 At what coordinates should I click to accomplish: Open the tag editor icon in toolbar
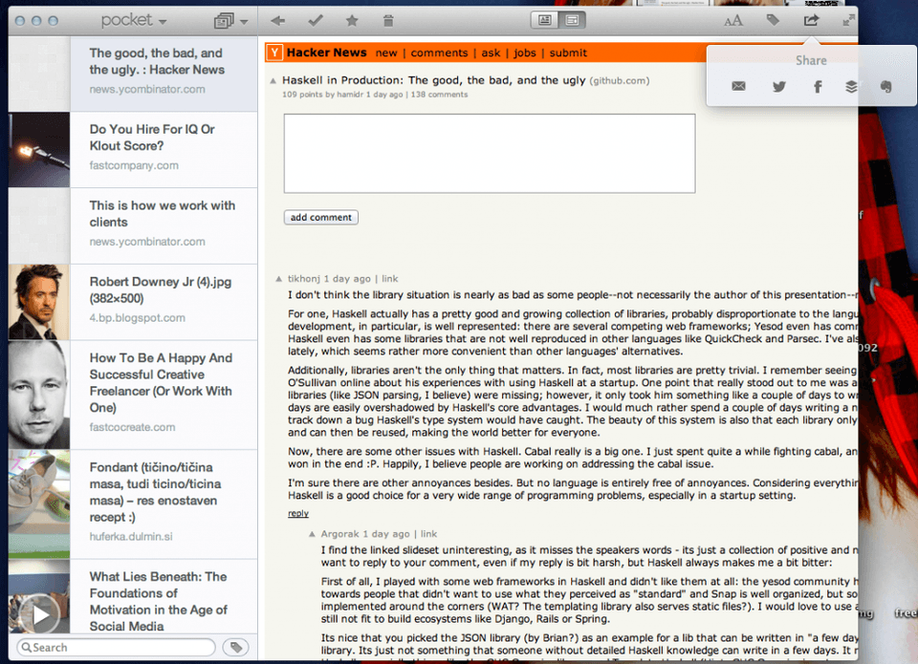[773, 20]
